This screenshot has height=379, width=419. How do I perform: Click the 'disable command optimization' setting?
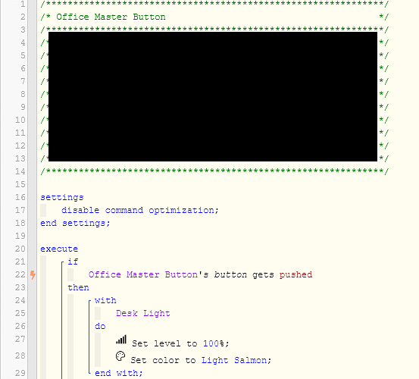click(x=138, y=211)
